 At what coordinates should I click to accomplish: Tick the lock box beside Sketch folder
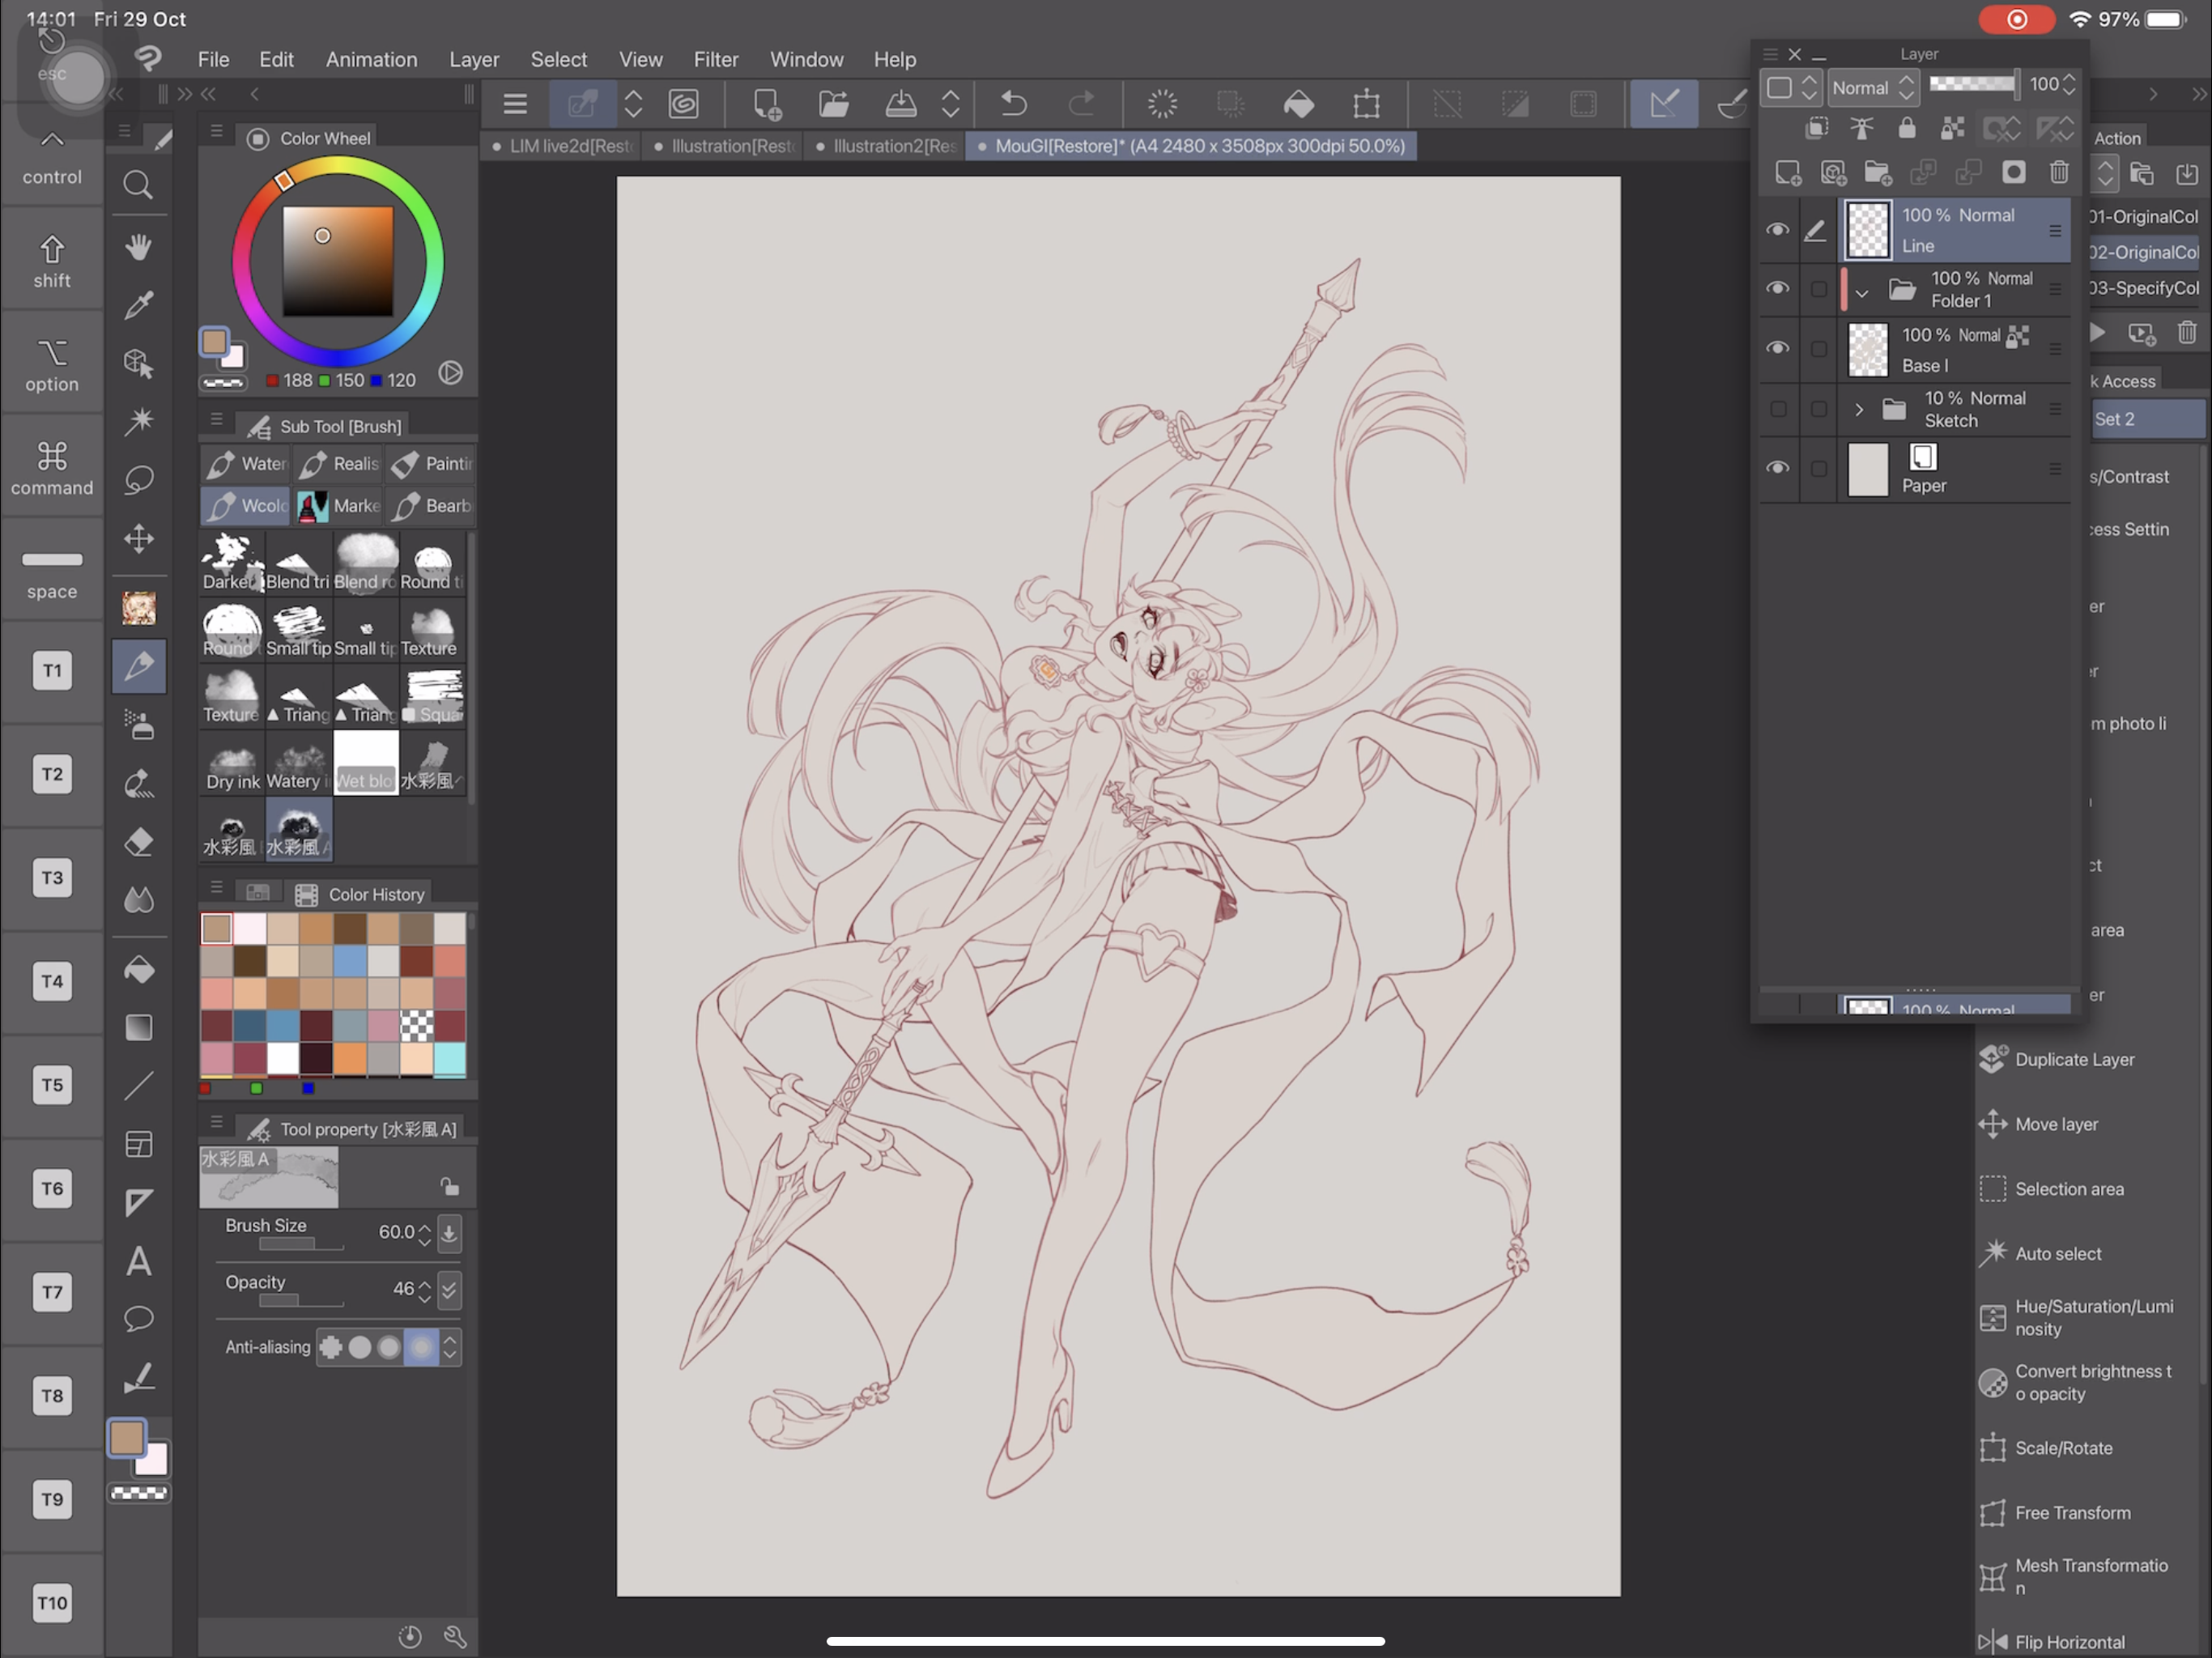pyautogui.click(x=1818, y=409)
